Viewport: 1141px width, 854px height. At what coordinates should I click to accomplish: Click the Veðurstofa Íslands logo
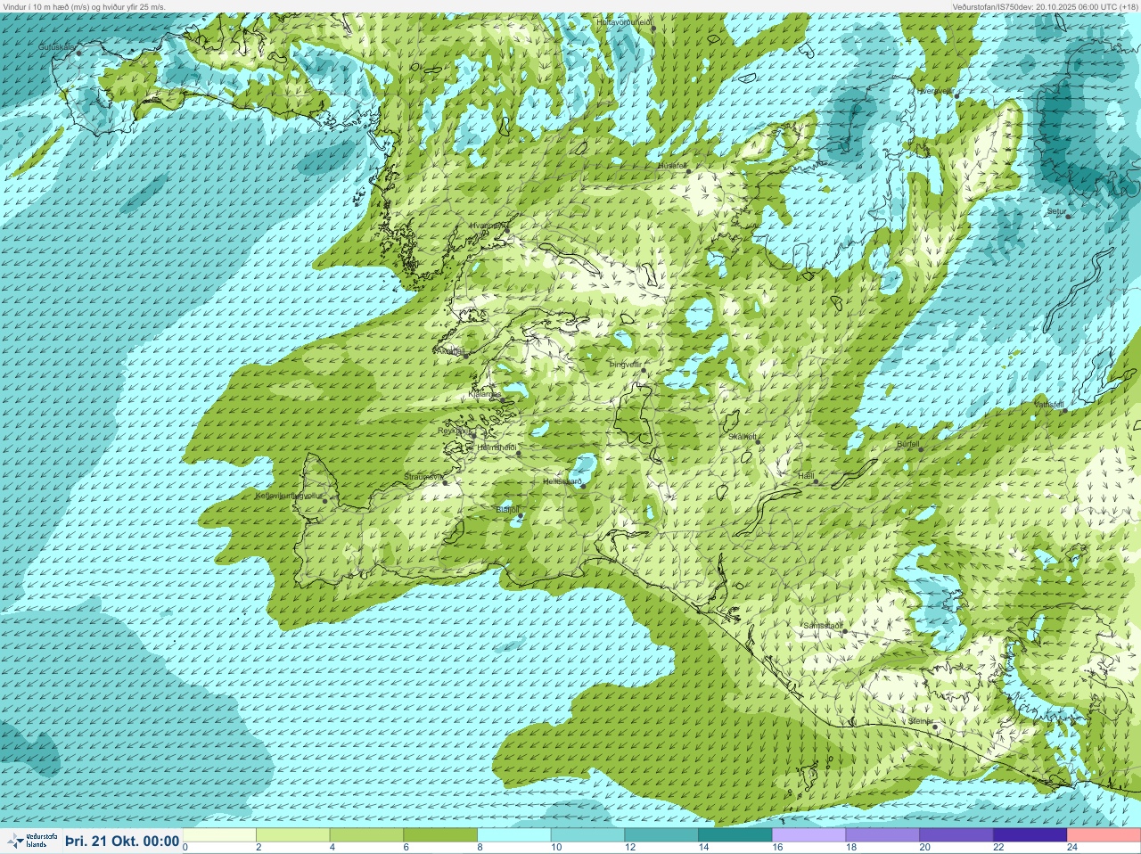point(31,841)
